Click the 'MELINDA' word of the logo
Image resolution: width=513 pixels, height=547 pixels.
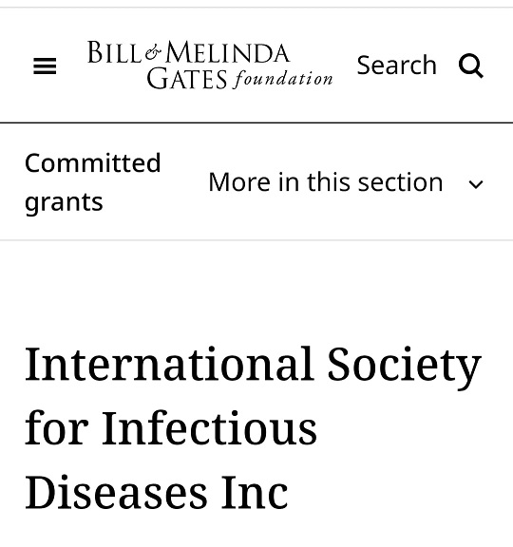228,52
